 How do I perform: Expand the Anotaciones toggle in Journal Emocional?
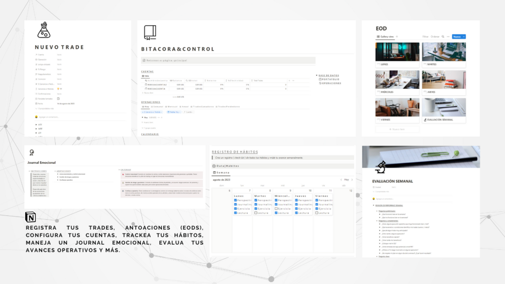click(55, 171)
